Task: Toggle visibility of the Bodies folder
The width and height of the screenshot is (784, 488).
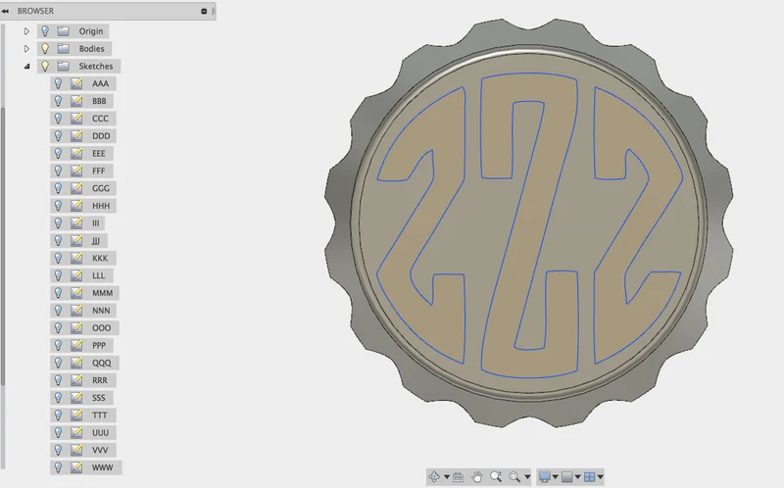Action: point(45,48)
